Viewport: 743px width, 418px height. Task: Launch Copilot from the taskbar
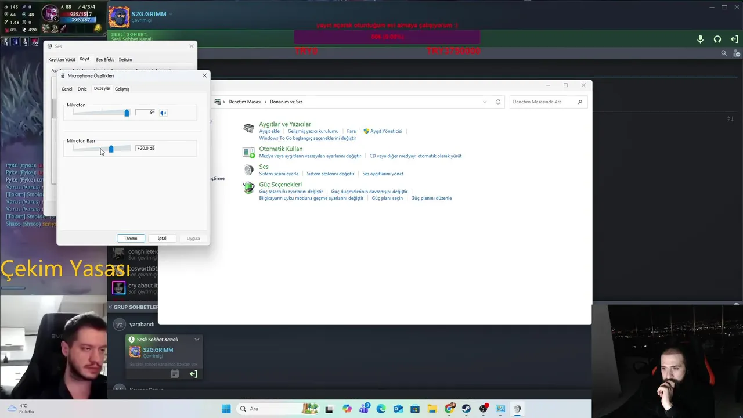347,409
